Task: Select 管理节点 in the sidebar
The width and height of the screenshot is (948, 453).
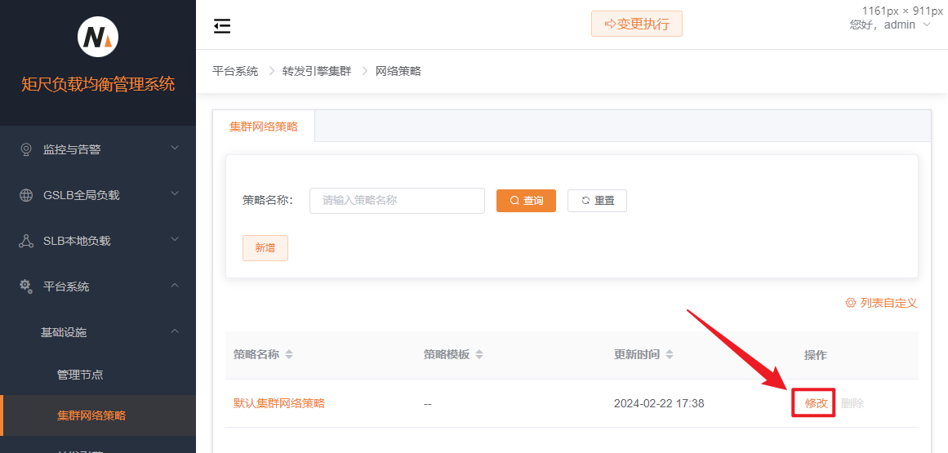Action: [98, 375]
